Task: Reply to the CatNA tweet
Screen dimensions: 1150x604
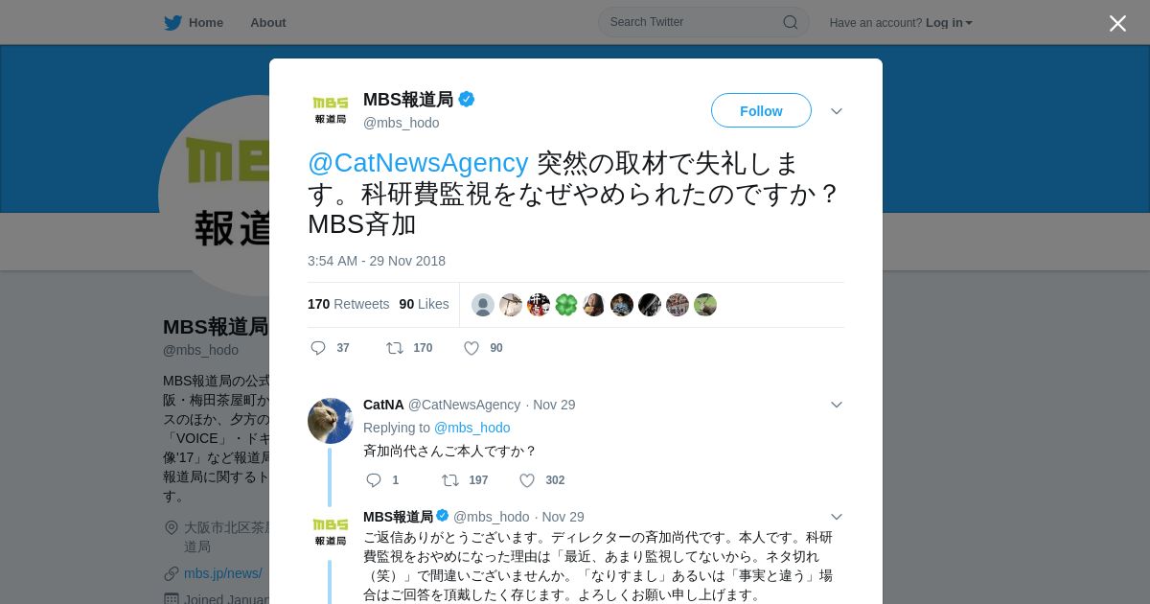Action: pyautogui.click(x=374, y=480)
